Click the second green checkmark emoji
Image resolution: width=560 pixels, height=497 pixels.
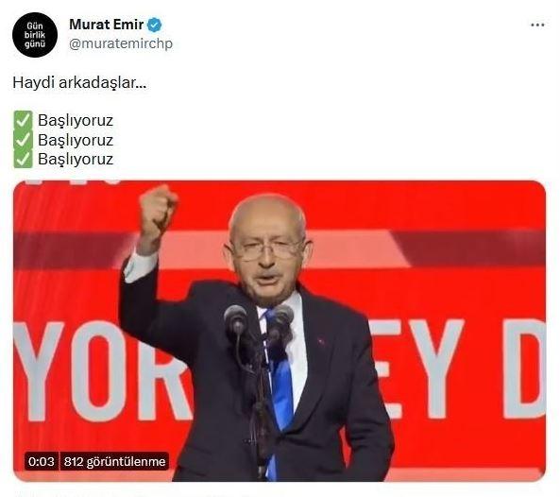pos(24,140)
